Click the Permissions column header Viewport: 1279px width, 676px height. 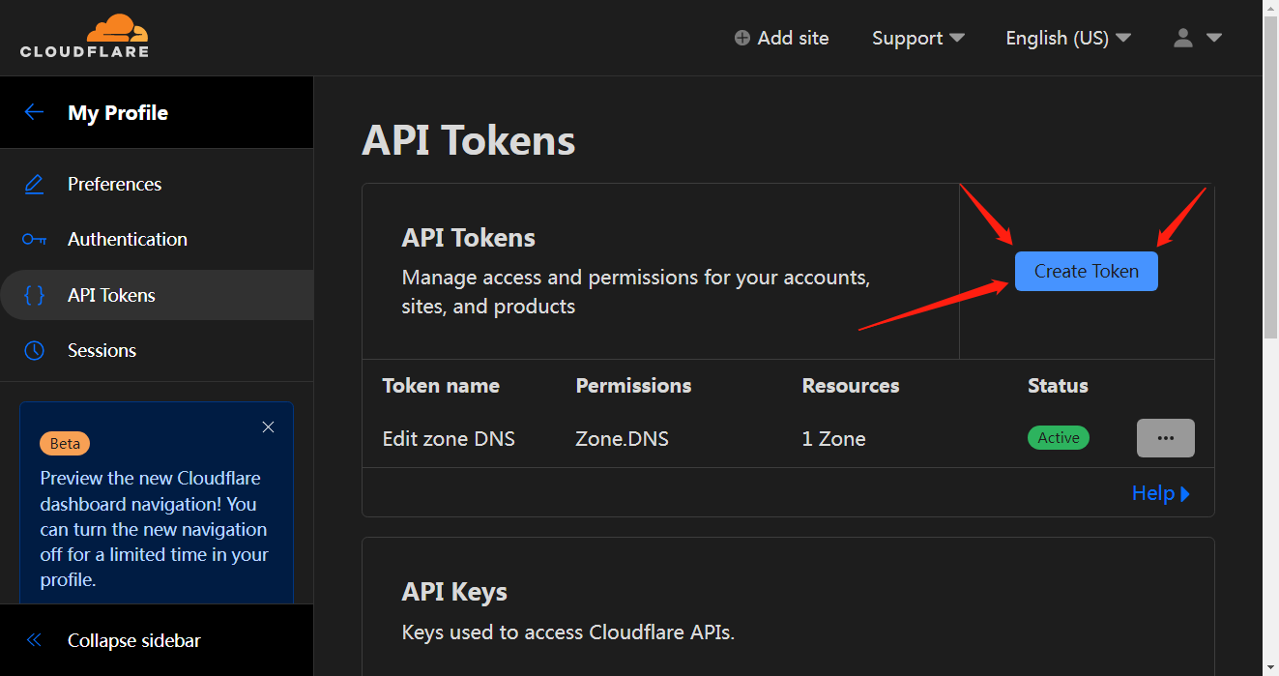[x=633, y=386]
